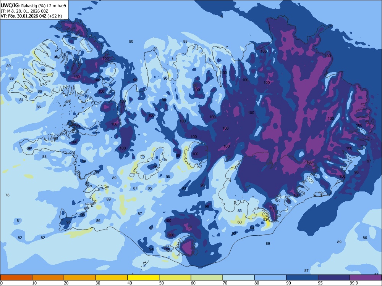
Task: Click the indigo 95–99.9 legend swatch
Action: [x=334, y=278]
